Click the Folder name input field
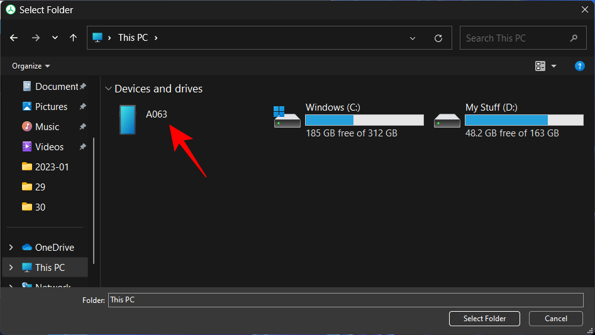 coord(346,300)
